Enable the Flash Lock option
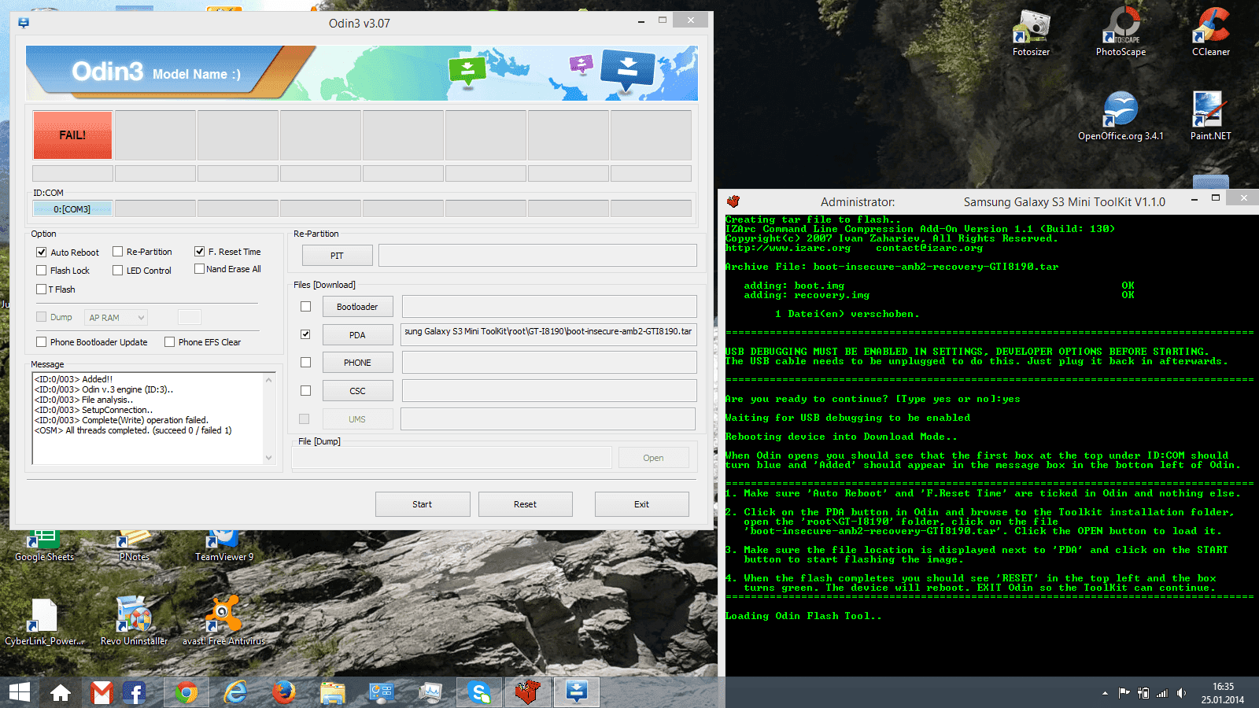The height and width of the screenshot is (708, 1259). 42,271
